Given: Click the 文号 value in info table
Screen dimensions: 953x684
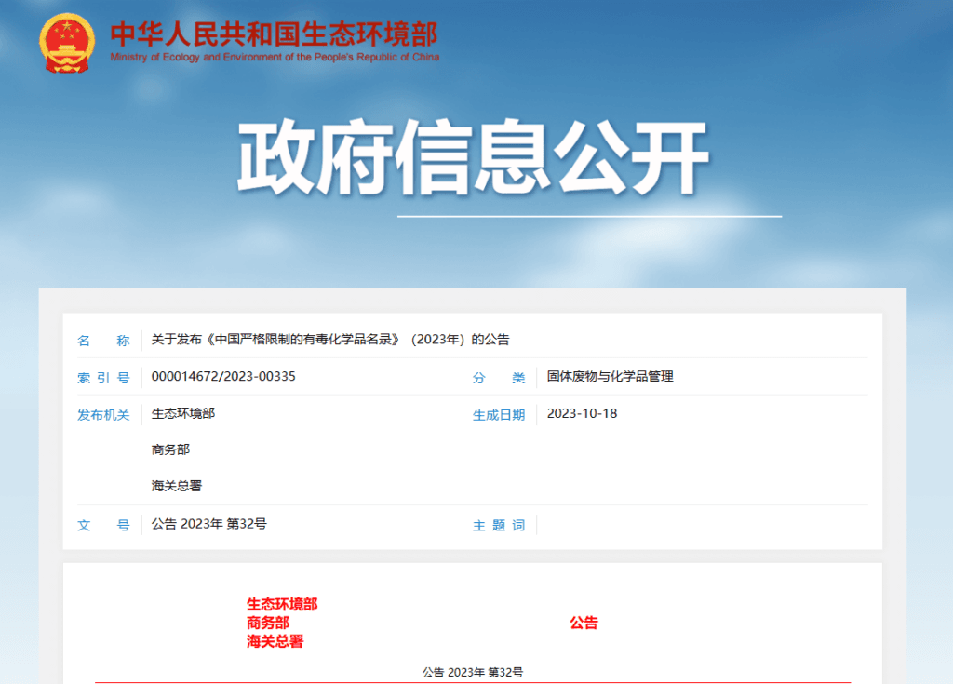Looking at the screenshot, I should tap(209, 524).
